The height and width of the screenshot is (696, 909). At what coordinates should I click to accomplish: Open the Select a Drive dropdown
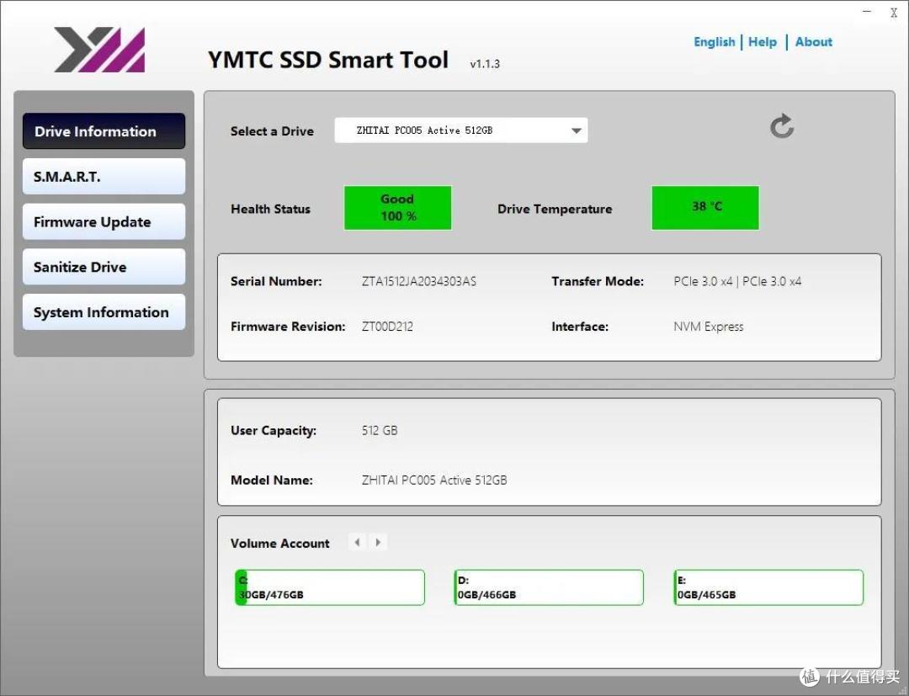pyautogui.click(x=461, y=130)
